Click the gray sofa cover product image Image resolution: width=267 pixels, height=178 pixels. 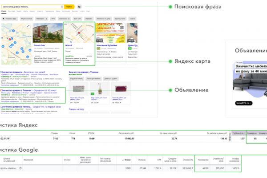(78, 89)
